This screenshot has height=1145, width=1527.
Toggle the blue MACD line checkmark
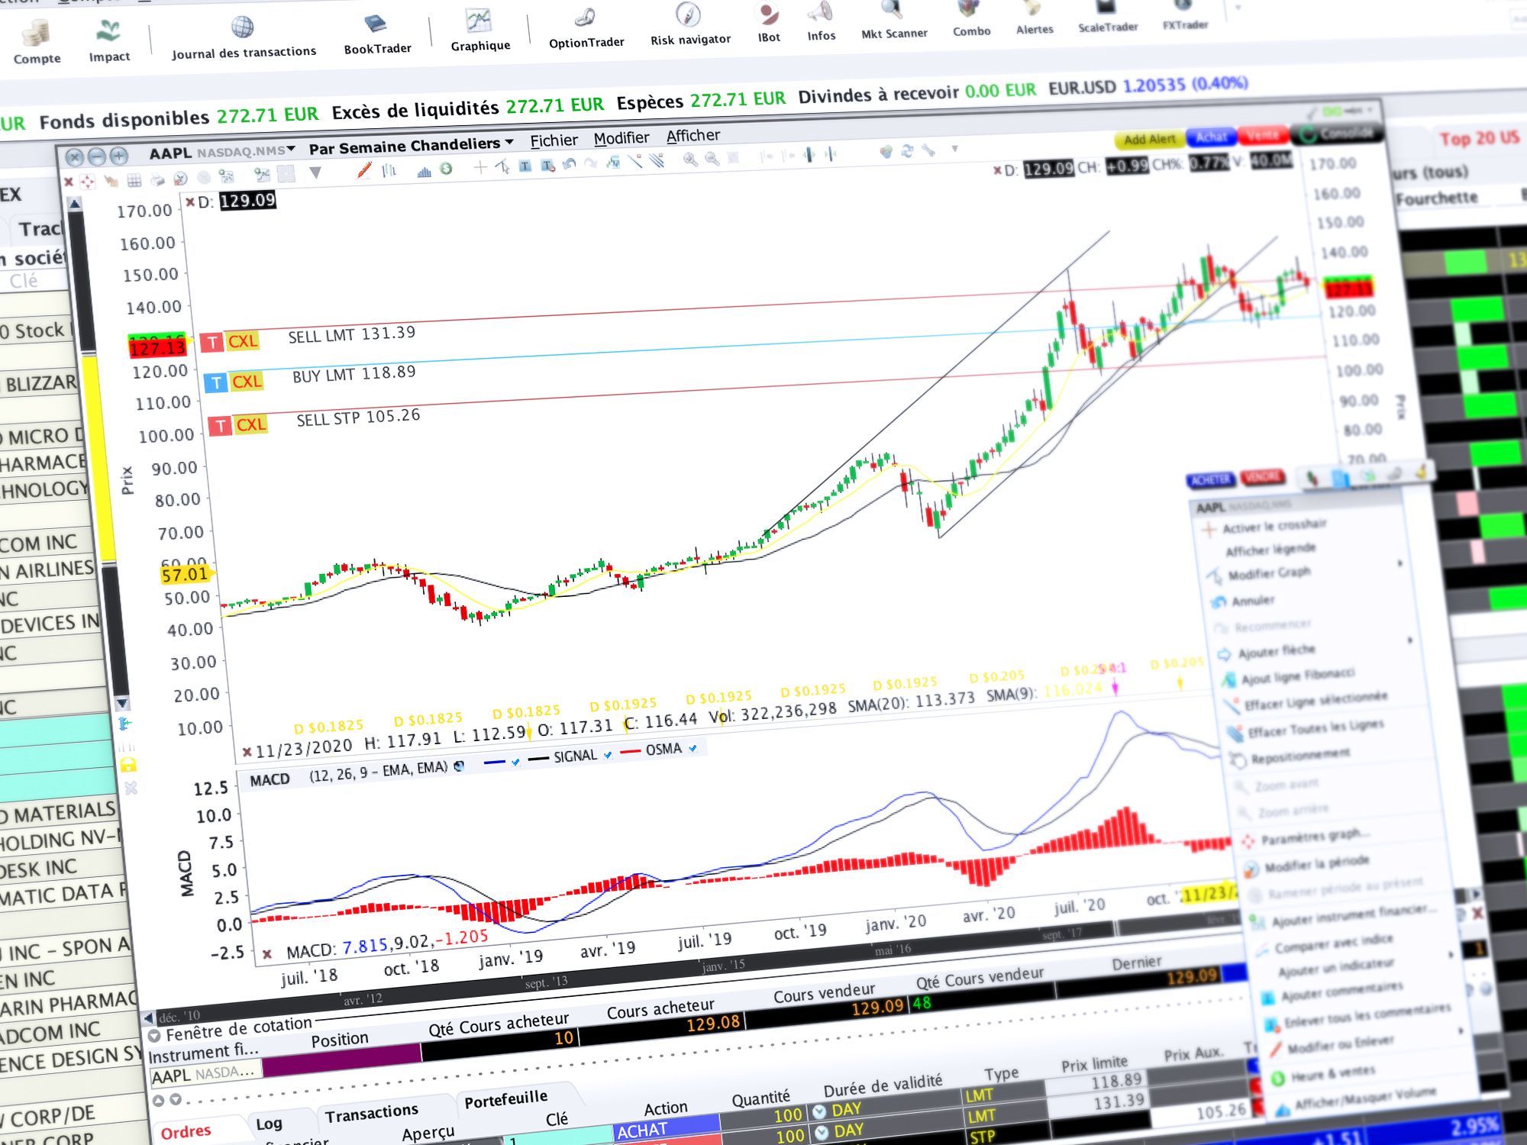click(x=515, y=761)
